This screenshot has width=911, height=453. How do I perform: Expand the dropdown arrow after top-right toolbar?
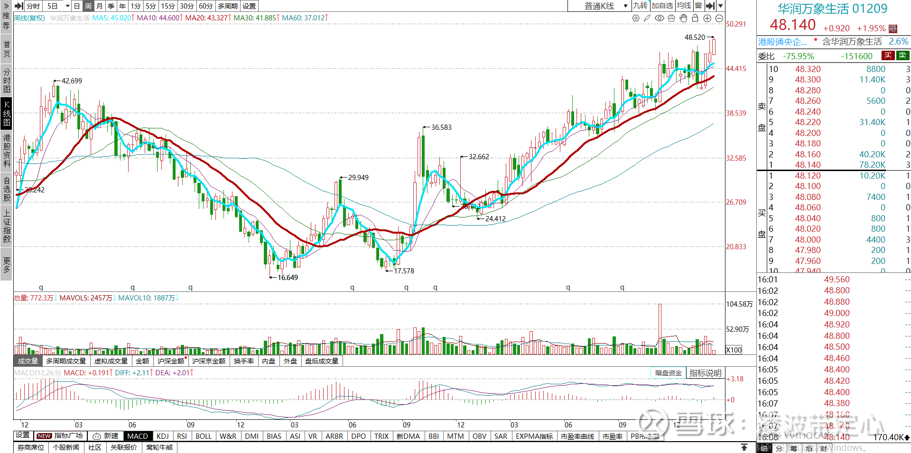click(721, 6)
